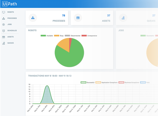Open the ROBOTS menu item
The image size is (158, 116).
tap(10, 12)
